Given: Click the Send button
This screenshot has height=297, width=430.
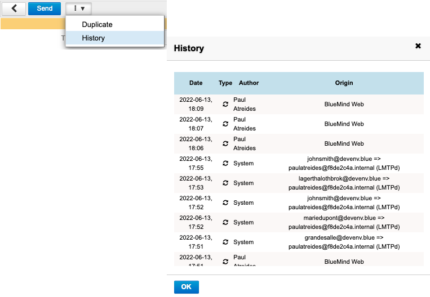Looking at the screenshot, I should 45,8.
